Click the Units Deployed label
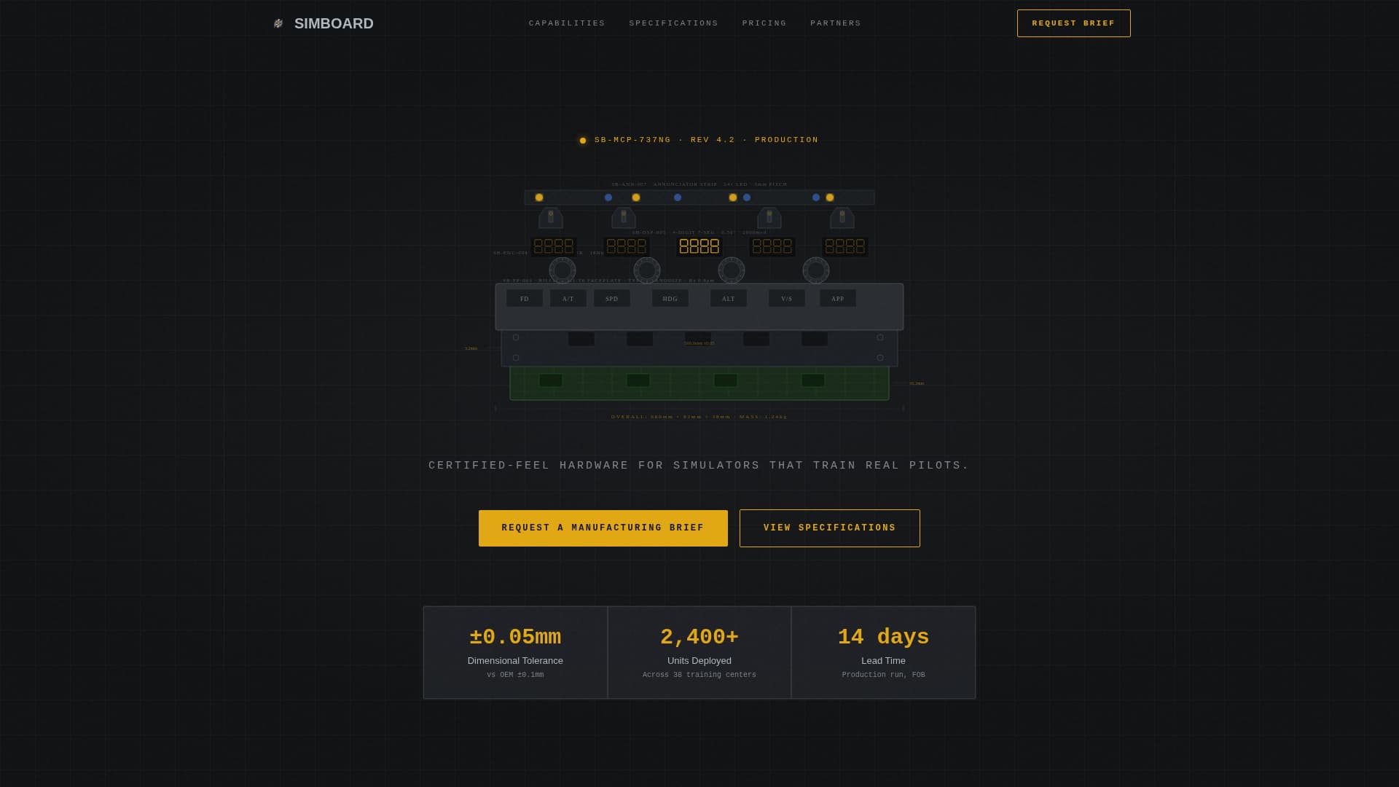 pos(699,661)
